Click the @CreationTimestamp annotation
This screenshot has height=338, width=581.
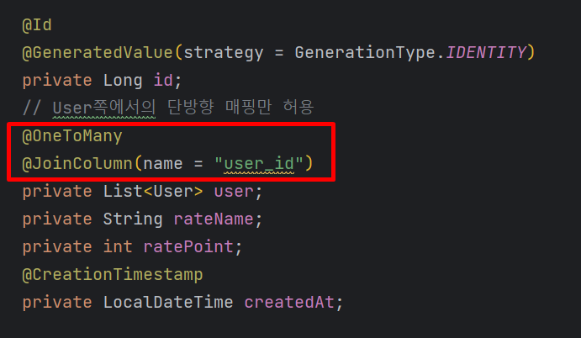pos(113,275)
